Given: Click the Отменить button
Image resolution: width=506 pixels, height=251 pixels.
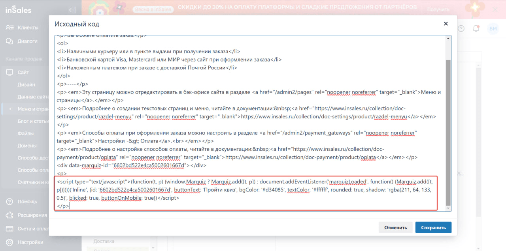Looking at the screenshot, I should point(395,227).
